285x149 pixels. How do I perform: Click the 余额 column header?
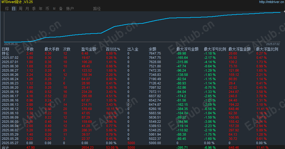153,49
